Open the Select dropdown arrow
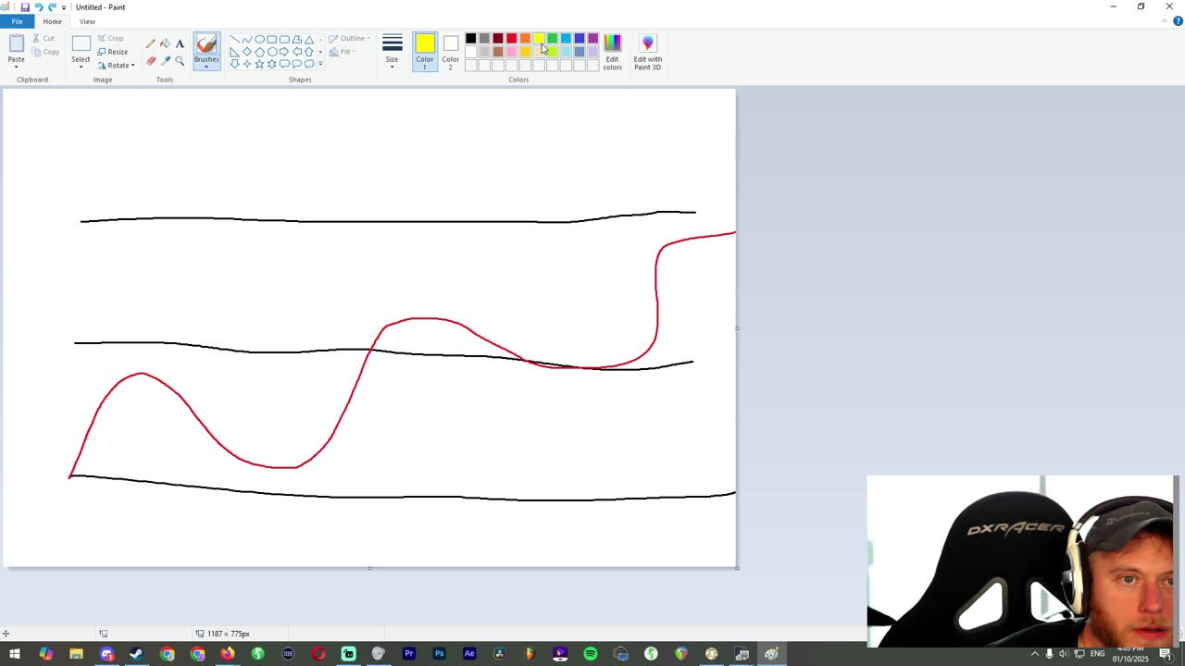1185x666 pixels. 81,67
